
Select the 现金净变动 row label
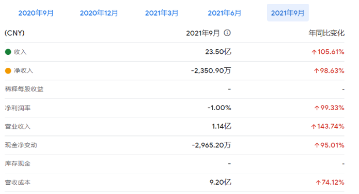tap(21, 145)
